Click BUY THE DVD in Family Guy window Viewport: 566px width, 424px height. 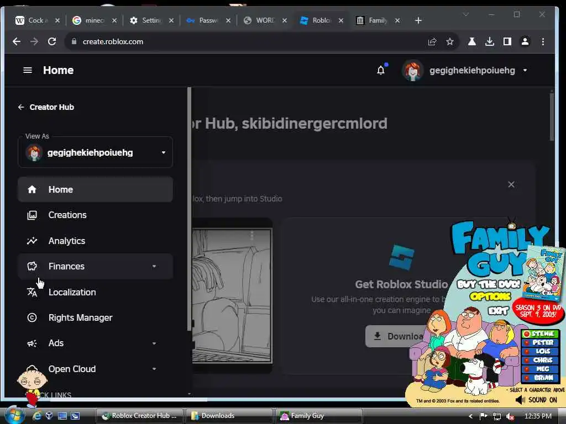[489, 284]
